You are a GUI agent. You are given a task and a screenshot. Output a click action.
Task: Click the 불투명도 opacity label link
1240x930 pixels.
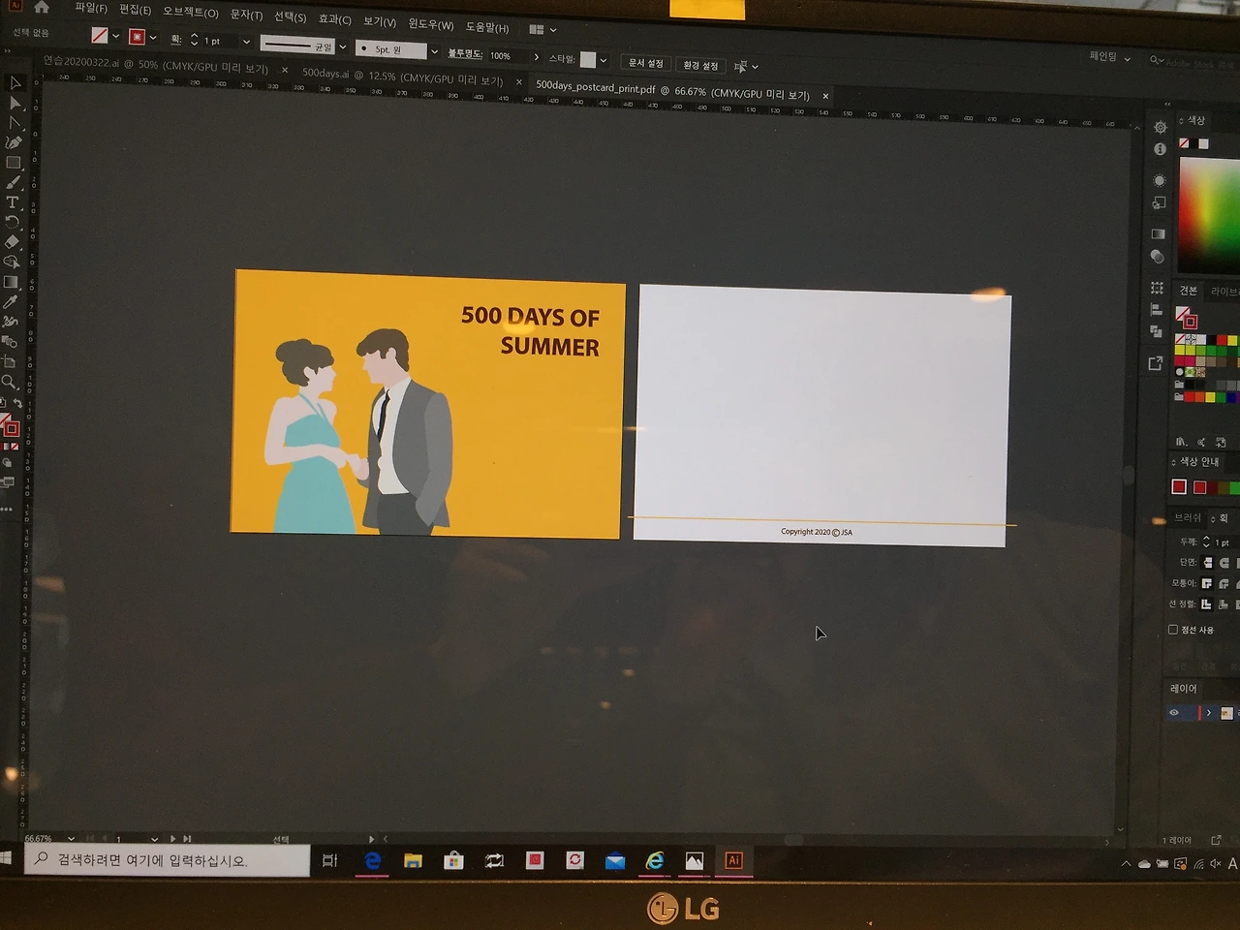click(x=465, y=53)
